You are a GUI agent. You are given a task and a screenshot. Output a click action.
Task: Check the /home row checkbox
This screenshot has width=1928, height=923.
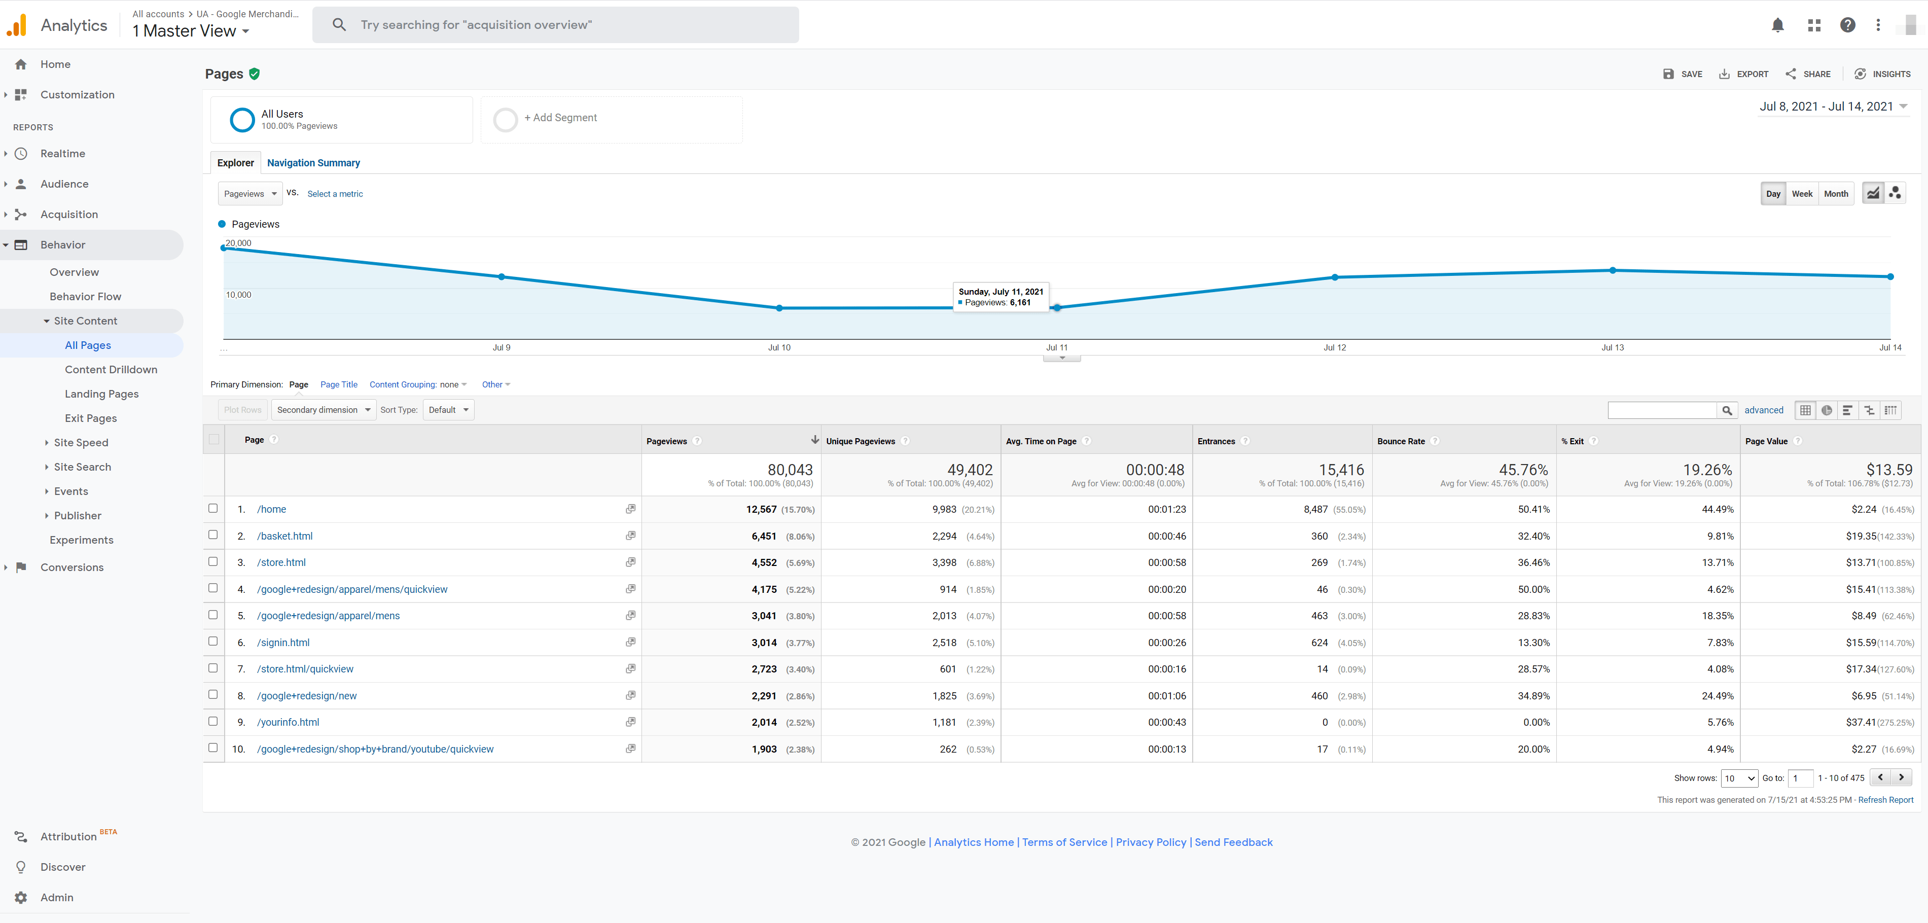pos(213,508)
